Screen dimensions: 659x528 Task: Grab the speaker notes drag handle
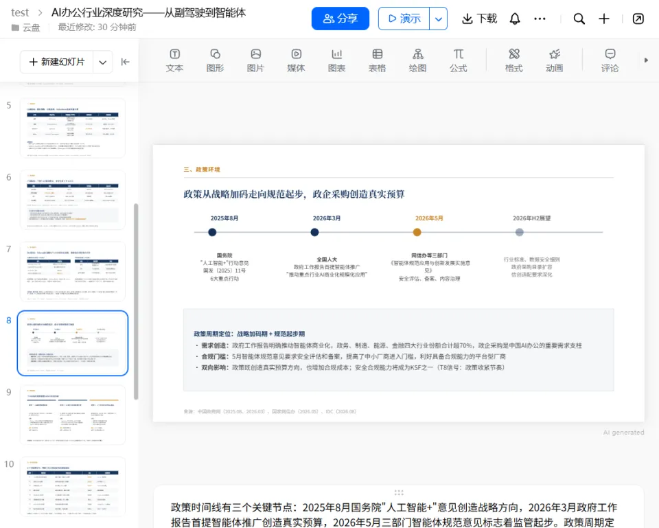point(399,492)
